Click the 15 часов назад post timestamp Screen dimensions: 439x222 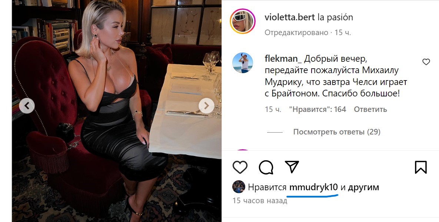(x=260, y=201)
